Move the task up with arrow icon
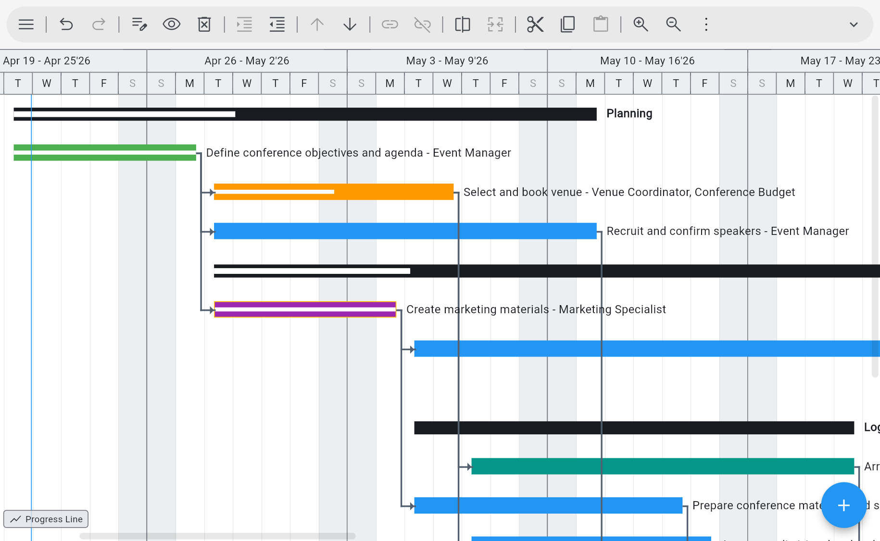This screenshot has width=880, height=541. [x=317, y=24]
